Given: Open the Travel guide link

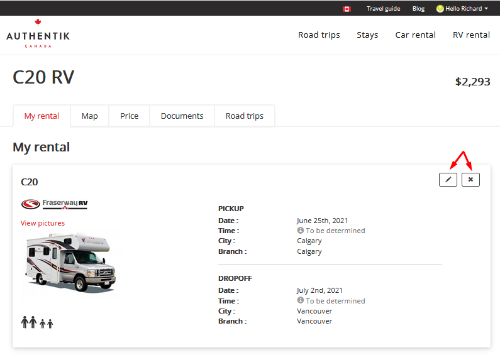Looking at the screenshot, I should 383,9.
